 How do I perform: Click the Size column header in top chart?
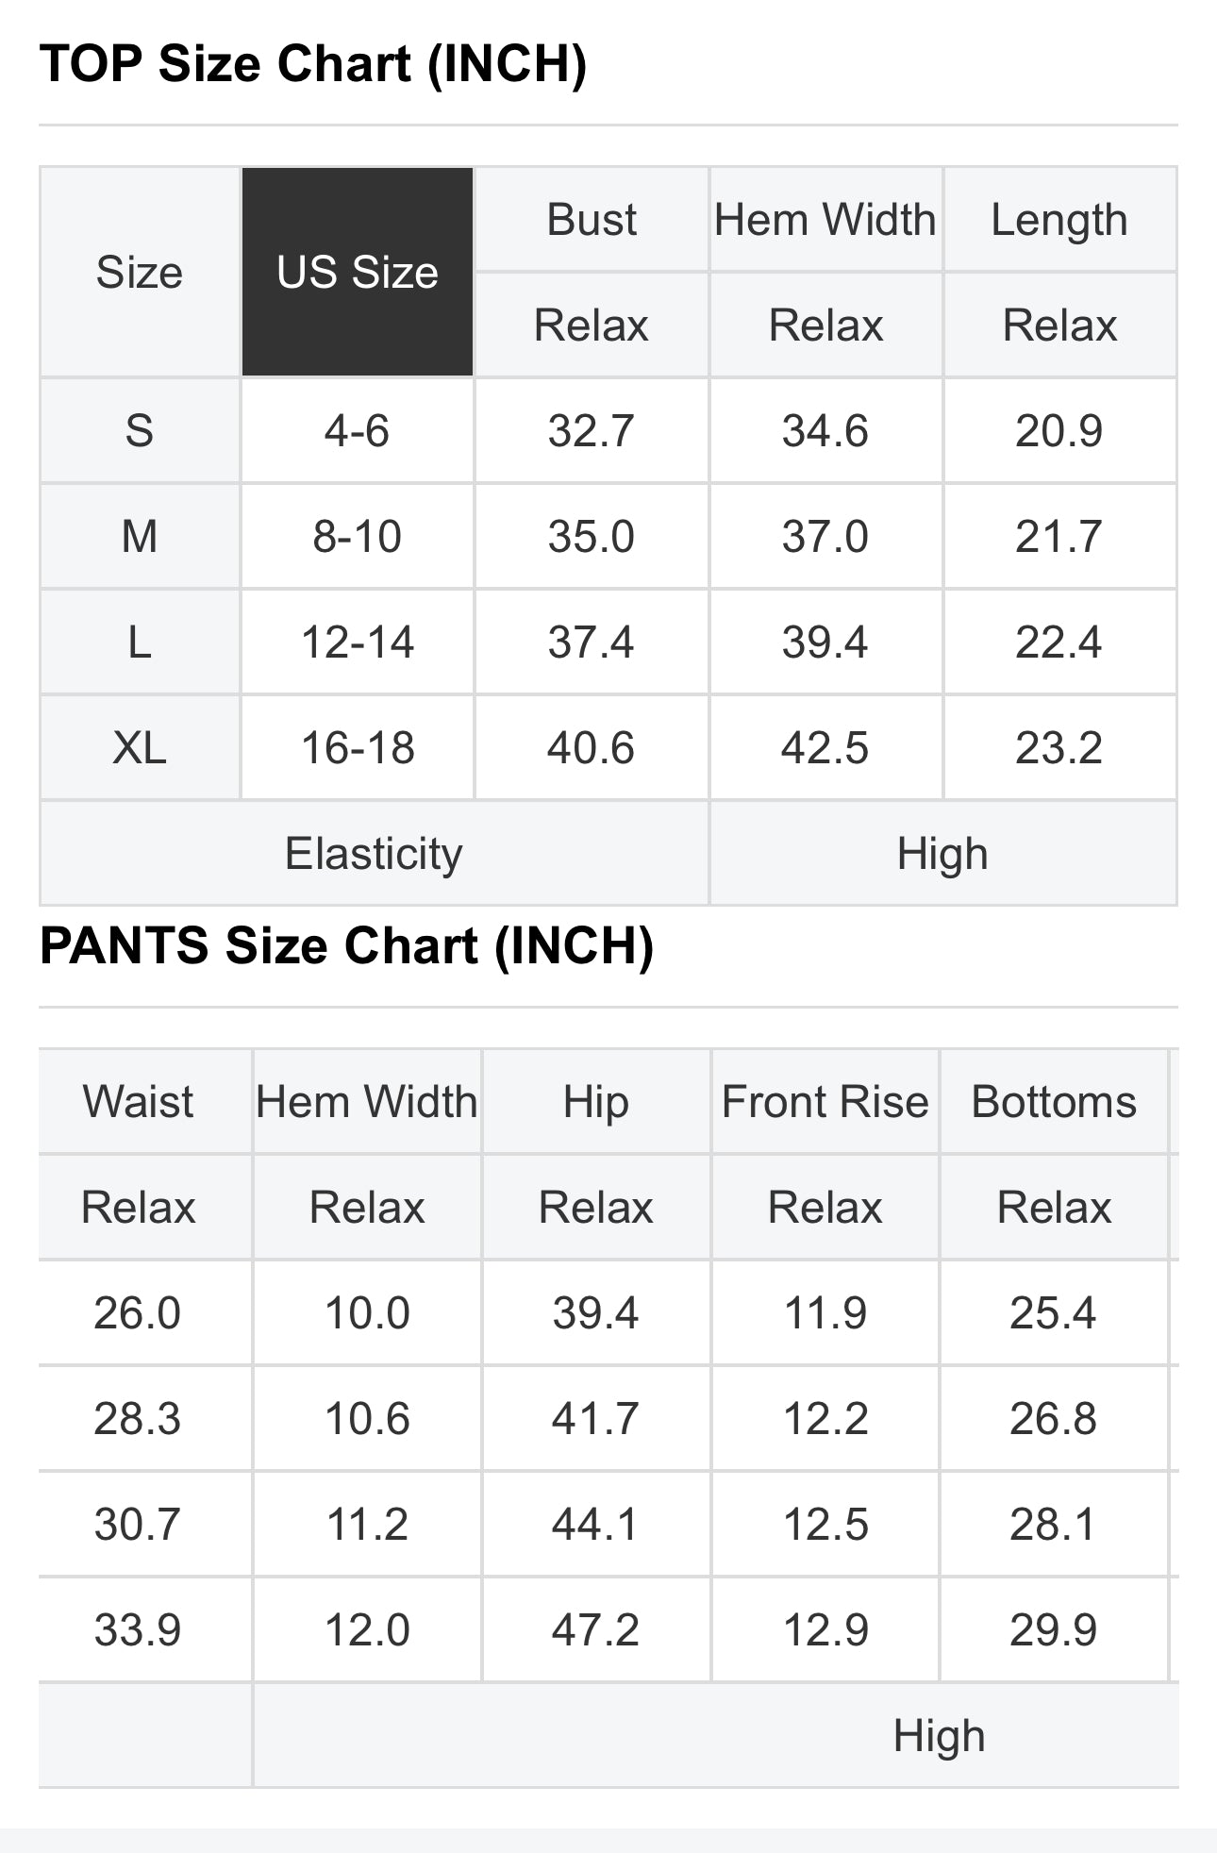coord(140,273)
